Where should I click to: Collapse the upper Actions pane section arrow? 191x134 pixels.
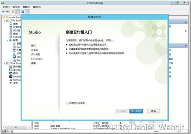tap(186, 22)
